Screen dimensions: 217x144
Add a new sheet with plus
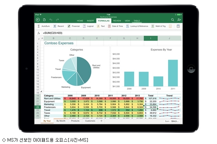102,121
